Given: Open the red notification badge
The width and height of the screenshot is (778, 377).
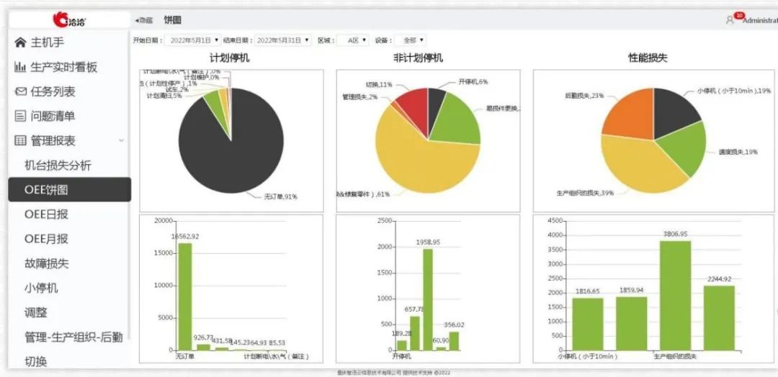Looking at the screenshot, I should pos(739,16).
